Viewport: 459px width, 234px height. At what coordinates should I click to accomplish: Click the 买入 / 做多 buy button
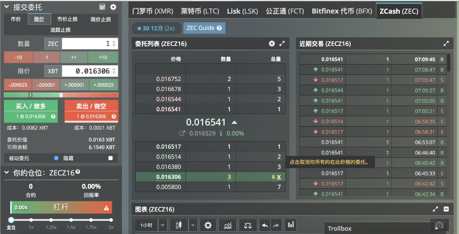coord(31,111)
